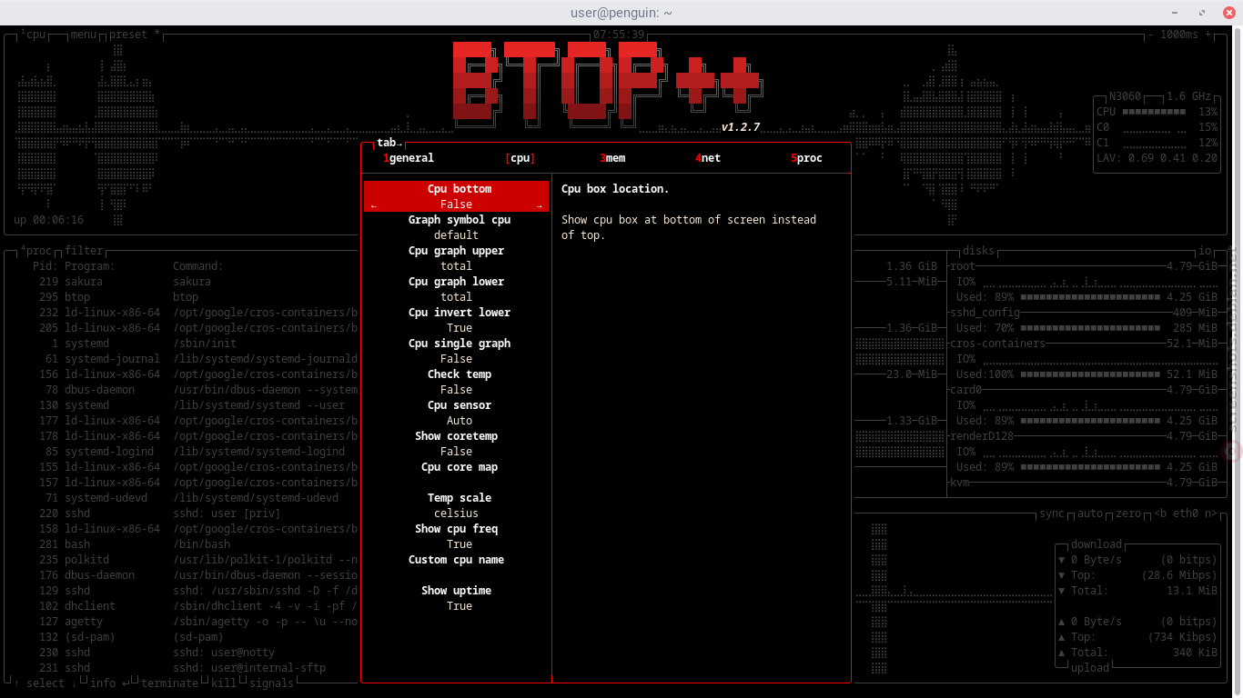Select Graph symbol cpu option

pyautogui.click(x=456, y=227)
